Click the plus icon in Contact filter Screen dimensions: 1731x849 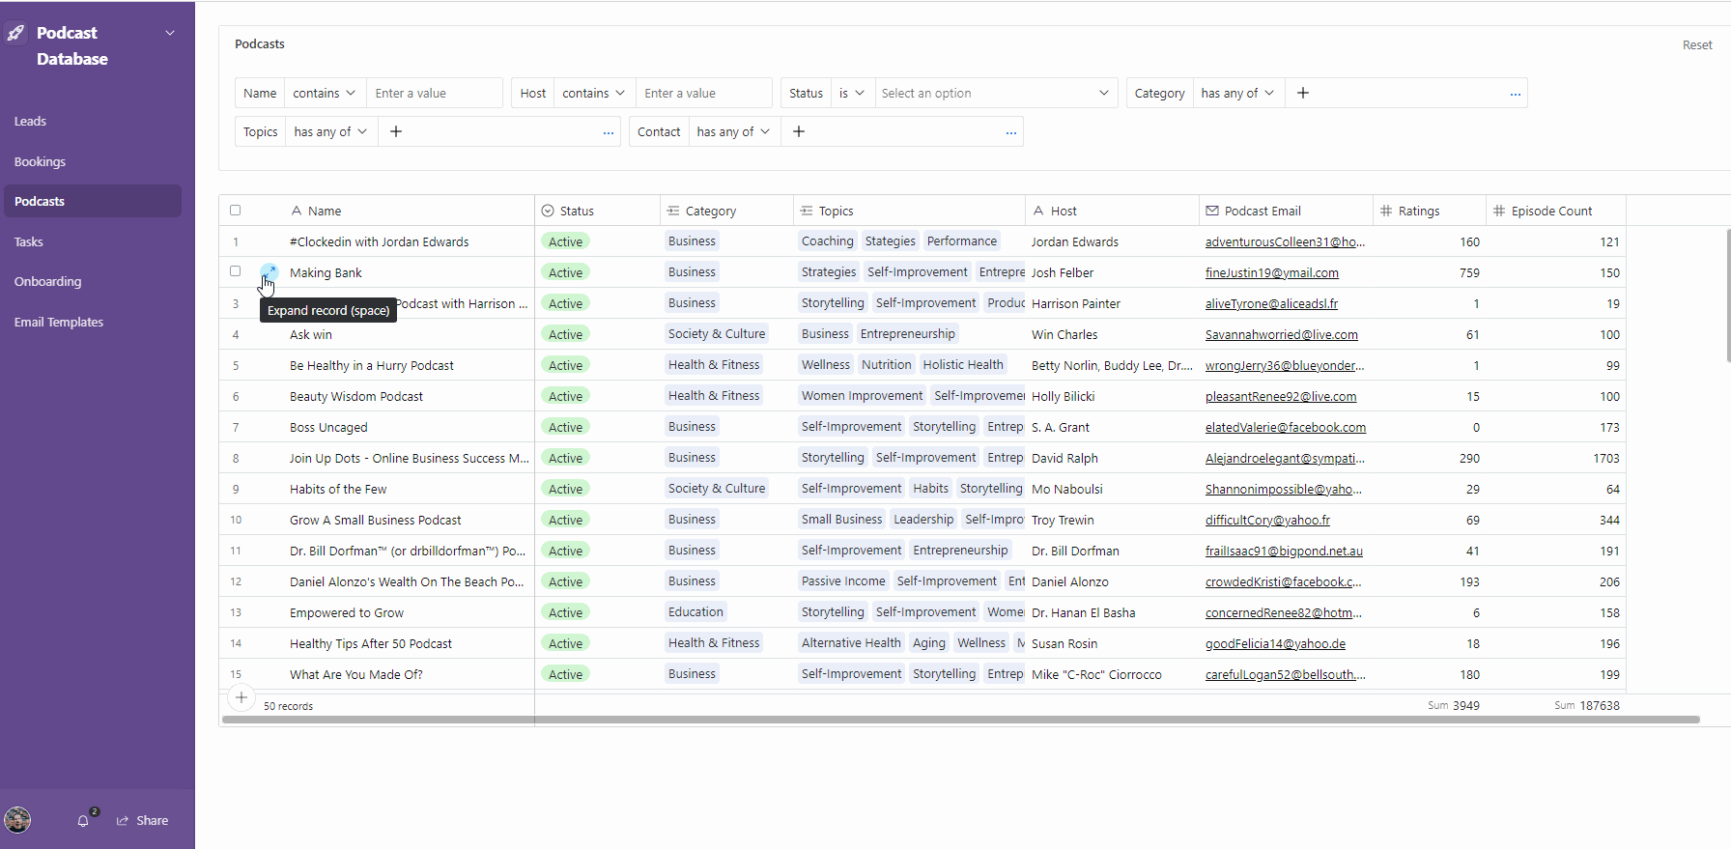coord(799,131)
